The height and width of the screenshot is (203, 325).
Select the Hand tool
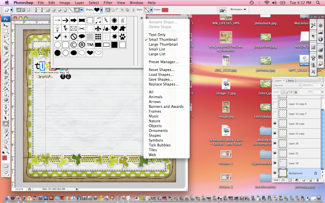[x=6, y=142]
